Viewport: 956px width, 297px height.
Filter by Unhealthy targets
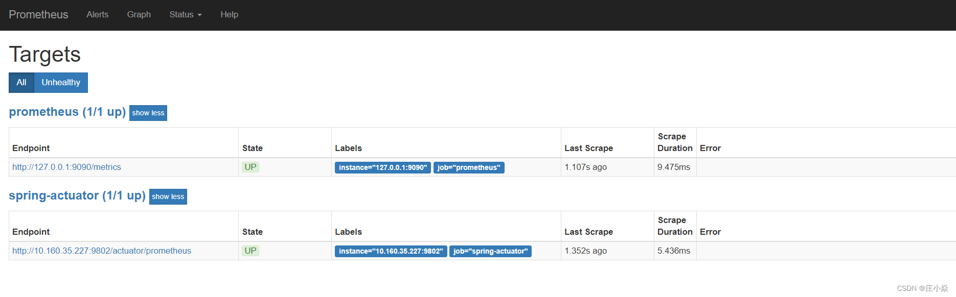coord(61,83)
